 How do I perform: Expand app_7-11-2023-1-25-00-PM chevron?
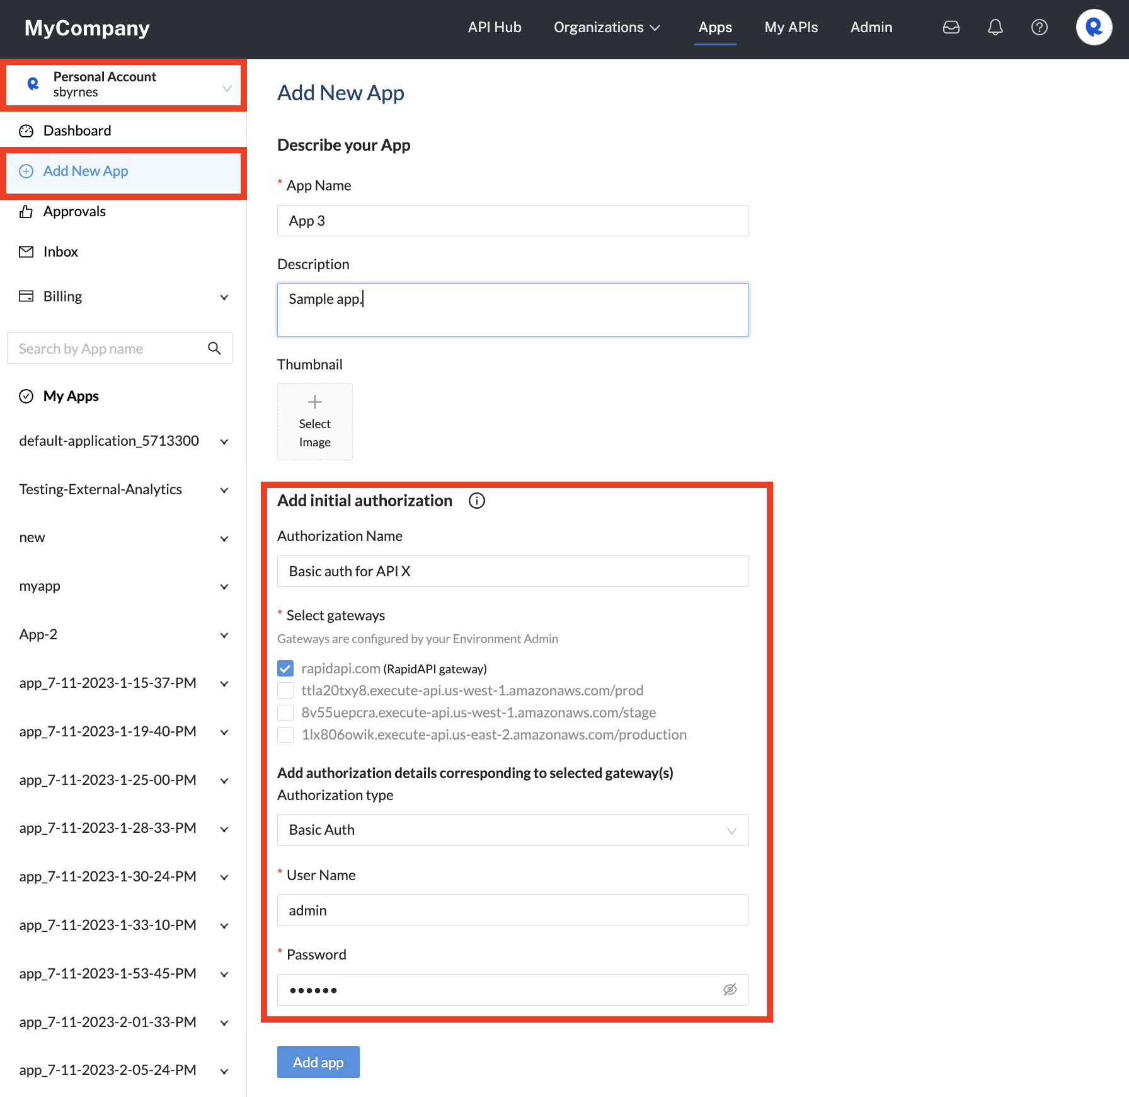pos(224,781)
